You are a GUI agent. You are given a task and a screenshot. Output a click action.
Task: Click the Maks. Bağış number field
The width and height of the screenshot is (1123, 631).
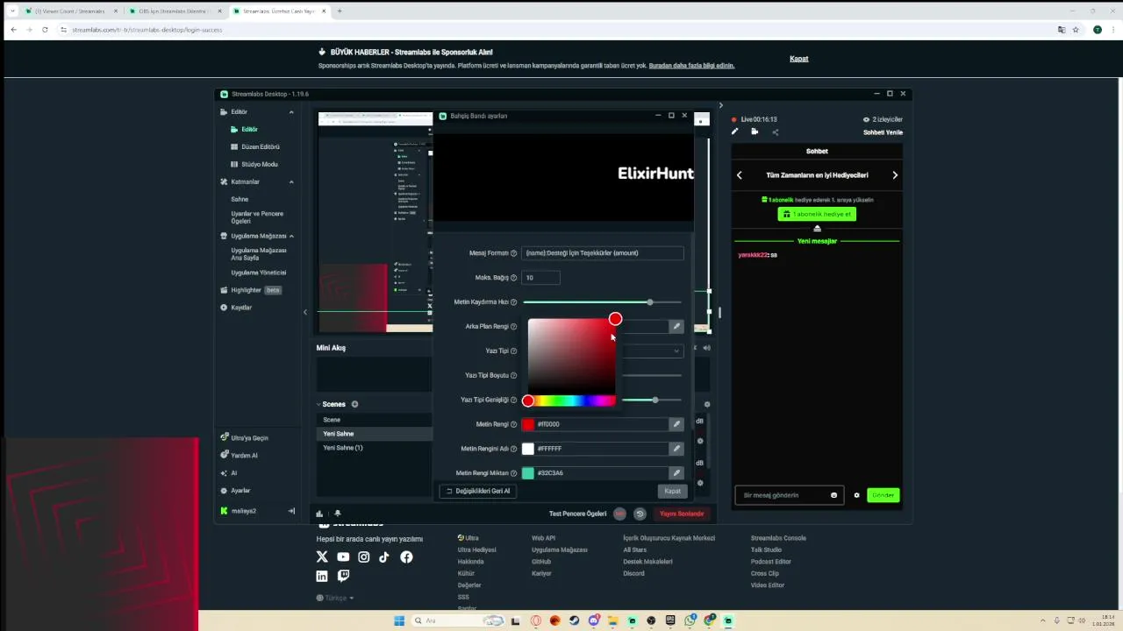click(x=540, y=278)
